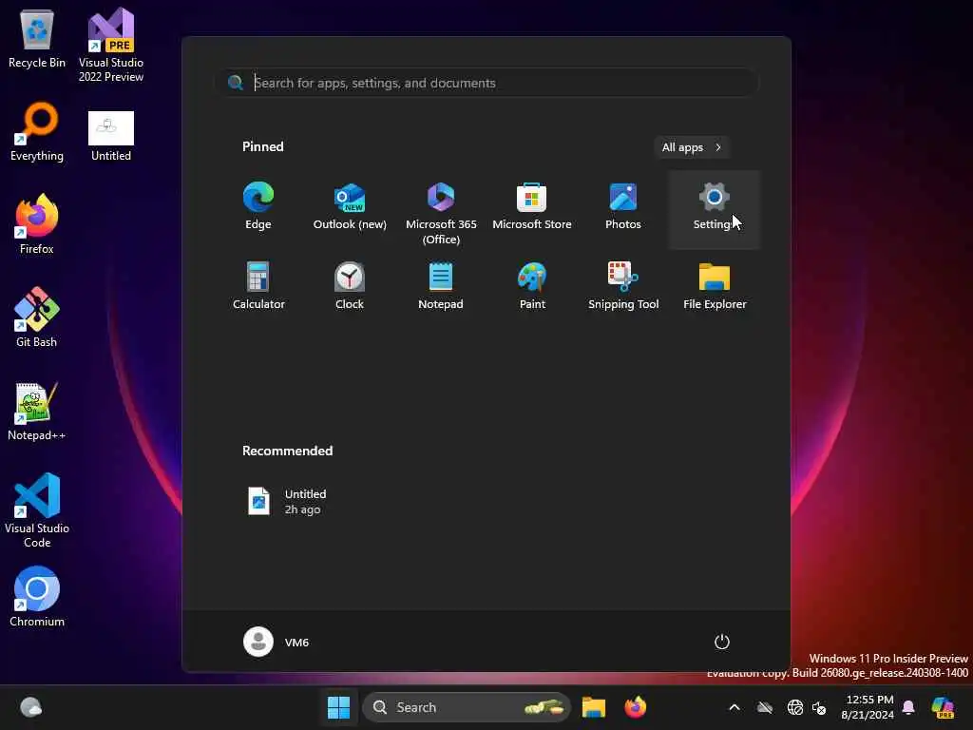Open network status tray icon

click(x=795, y=707)
